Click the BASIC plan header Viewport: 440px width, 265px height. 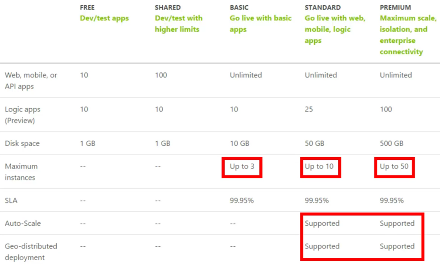(x=239, y=8)
